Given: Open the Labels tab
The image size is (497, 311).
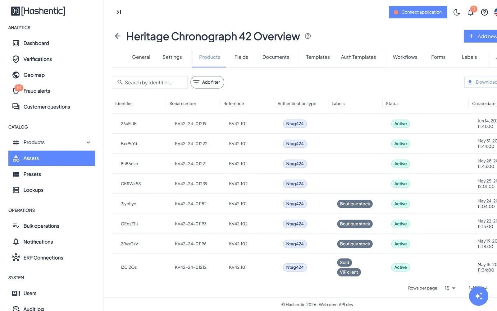Looking at the screenshot, I should click(469, 57).
